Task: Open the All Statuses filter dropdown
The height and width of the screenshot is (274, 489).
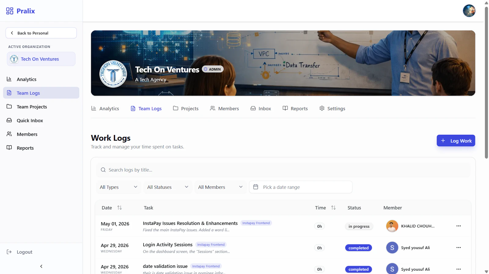Action: click(168, 187)
